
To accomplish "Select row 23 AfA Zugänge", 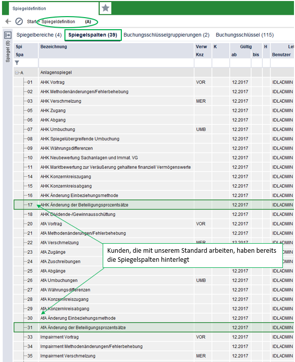I will point(154,252).
